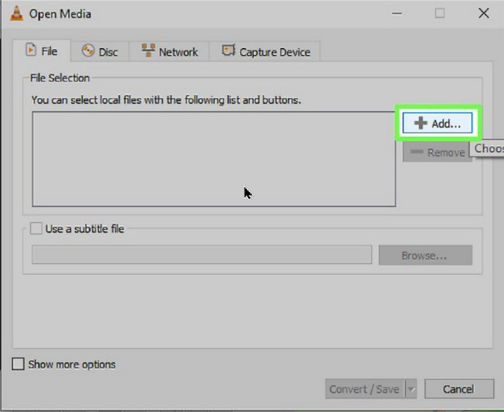Toggle the Show more options checkbox

pyautogui.click(x=20, y=364)
